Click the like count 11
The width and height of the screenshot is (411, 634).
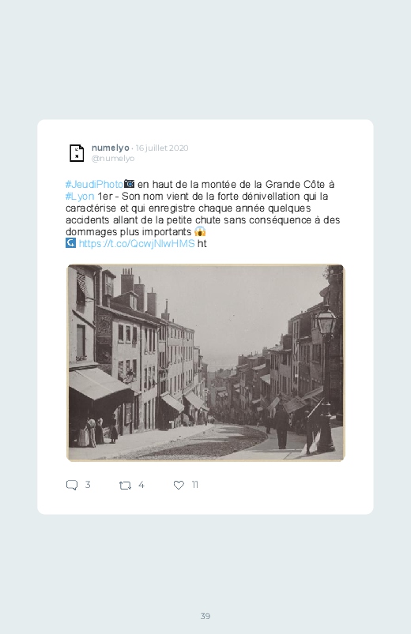coord(194,485)
